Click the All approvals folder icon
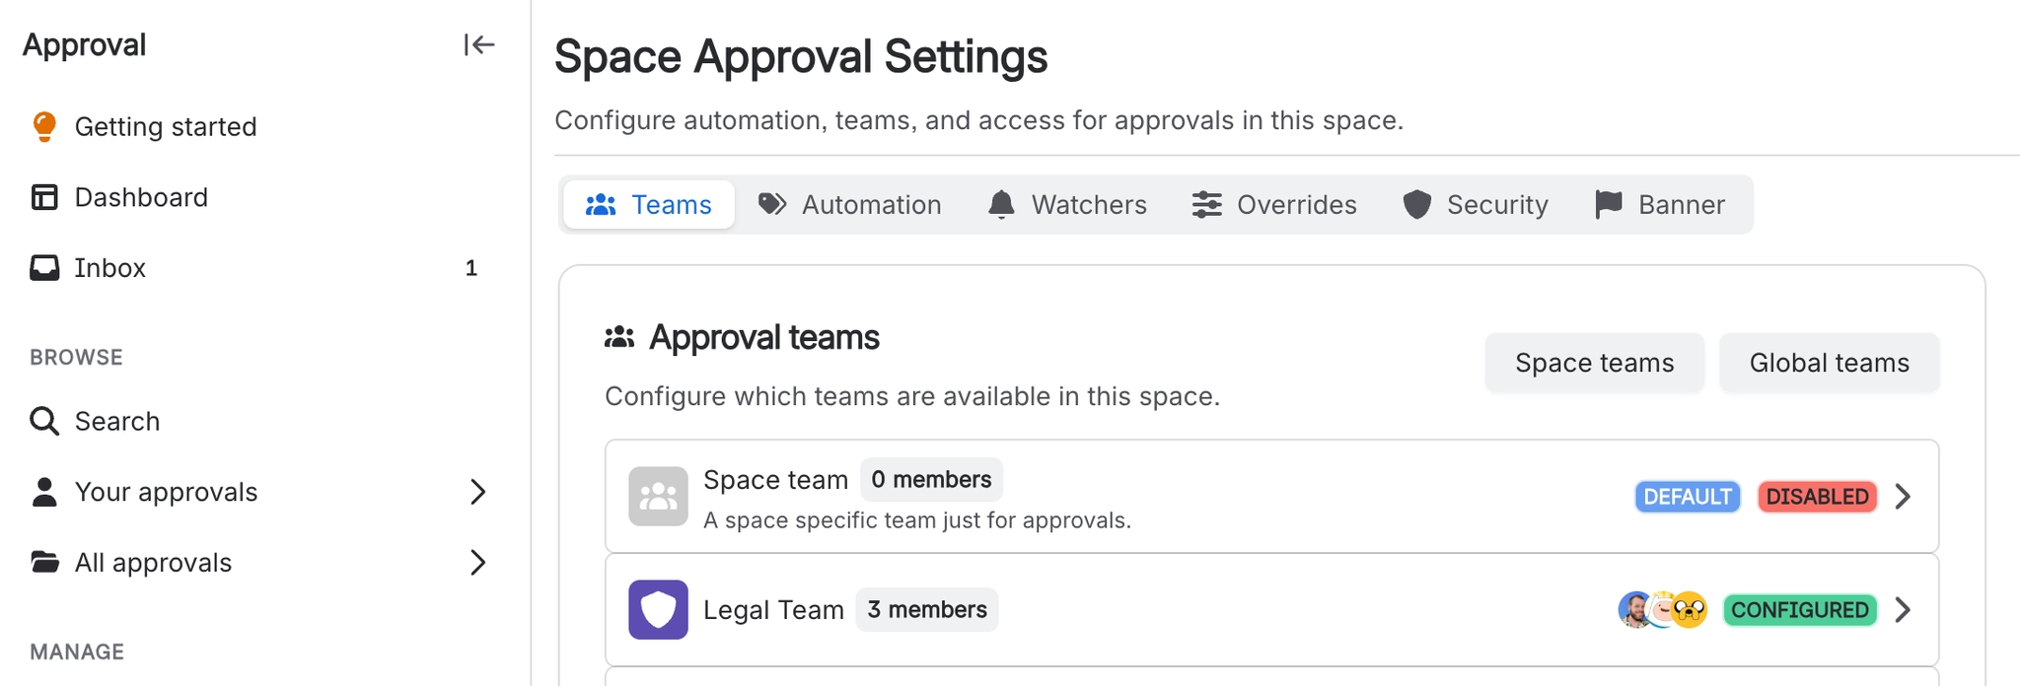The height and width of the screenshot is (686, 2020). pos(44,562)
